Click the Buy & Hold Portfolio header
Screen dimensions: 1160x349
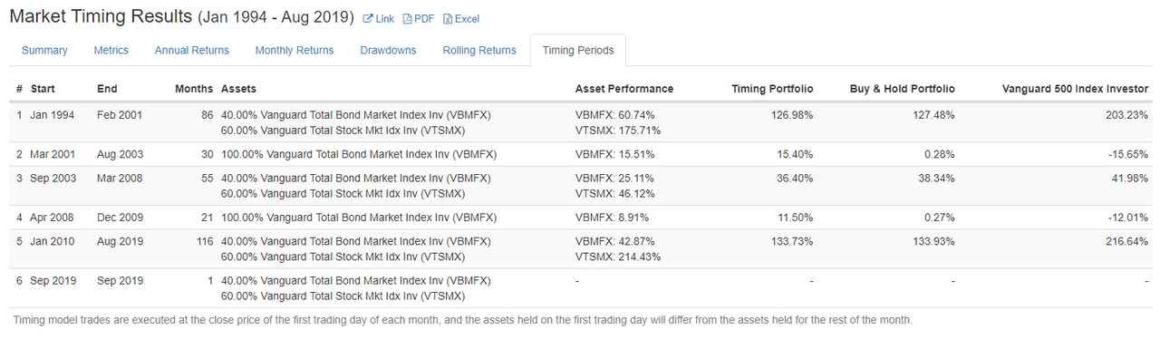click(902, 89)
